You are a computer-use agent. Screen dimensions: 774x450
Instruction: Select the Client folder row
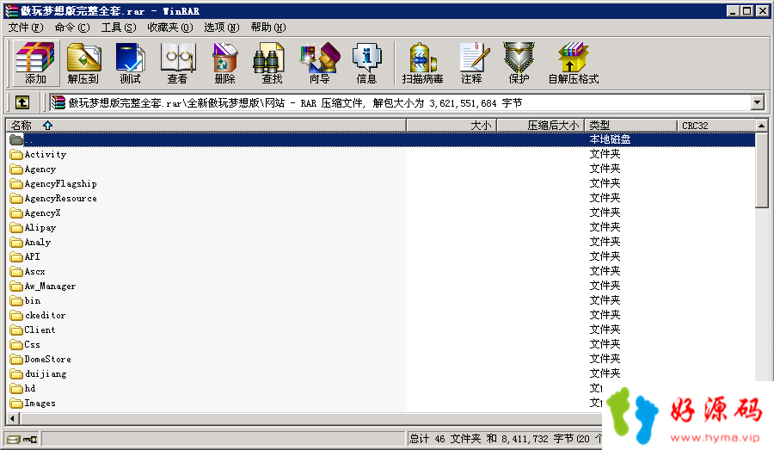(x=381, y=330)
